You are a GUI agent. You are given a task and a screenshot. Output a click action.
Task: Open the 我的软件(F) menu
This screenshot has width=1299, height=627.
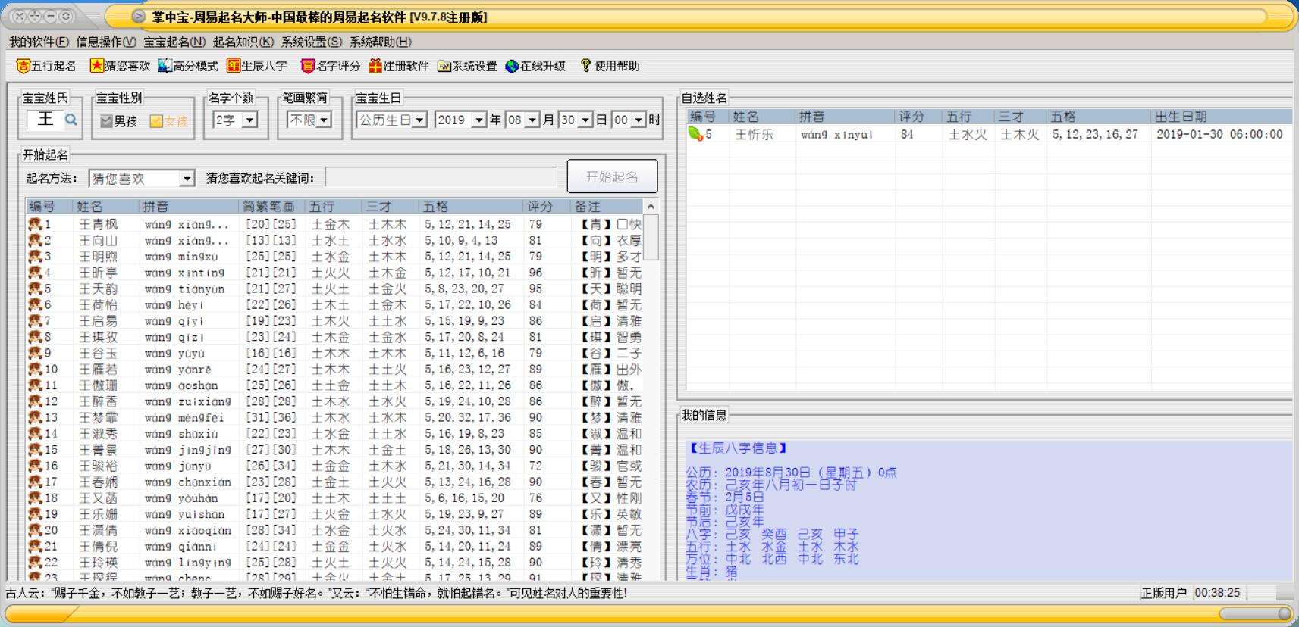click(x=39, y=42)
